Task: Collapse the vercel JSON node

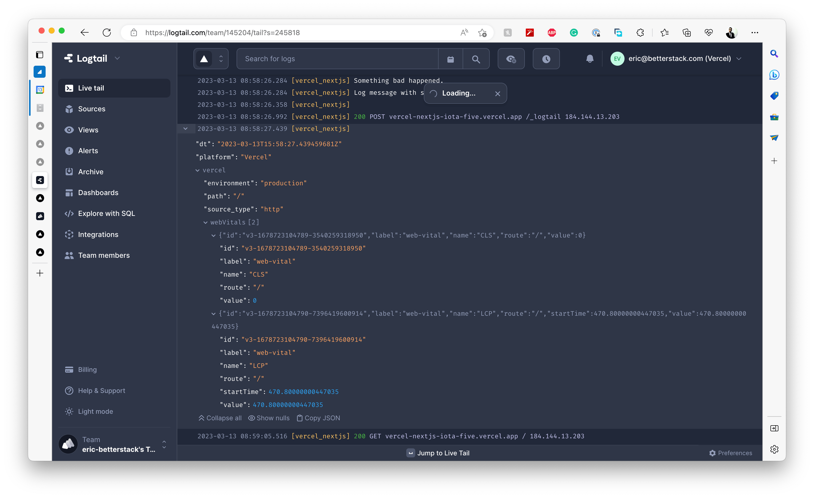Action: click(197, 170)
